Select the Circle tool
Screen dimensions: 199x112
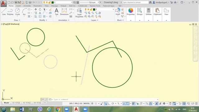17,12
